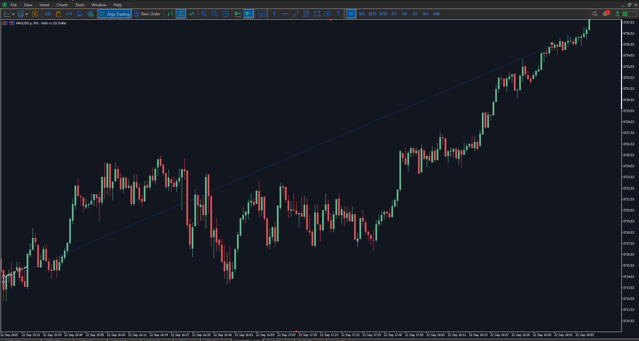
Task: Switch chart to bar chart display
Action: click(x=170, y=14)
